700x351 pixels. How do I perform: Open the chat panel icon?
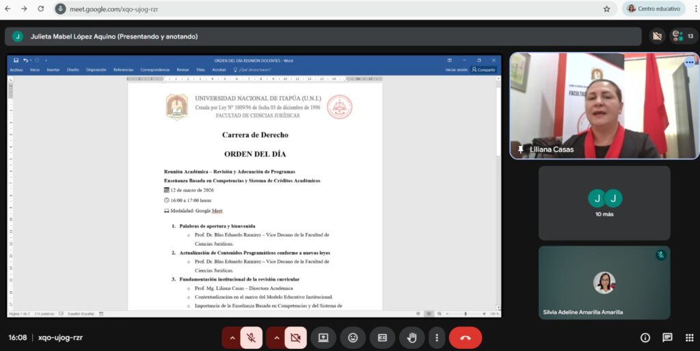pos(667,337)
